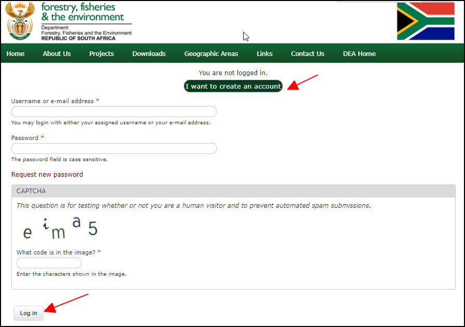
Task: Open the Links menu item
Action: (x=264, y=54)
